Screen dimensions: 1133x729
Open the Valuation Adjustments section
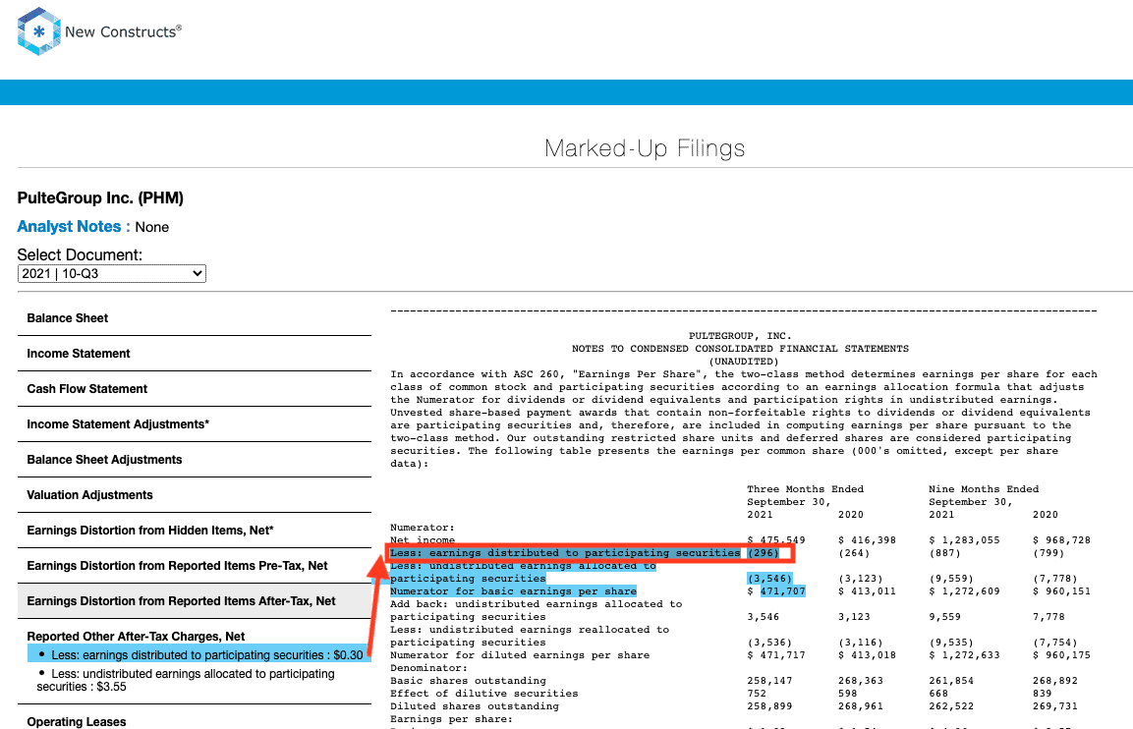click(x=195, y=495)
